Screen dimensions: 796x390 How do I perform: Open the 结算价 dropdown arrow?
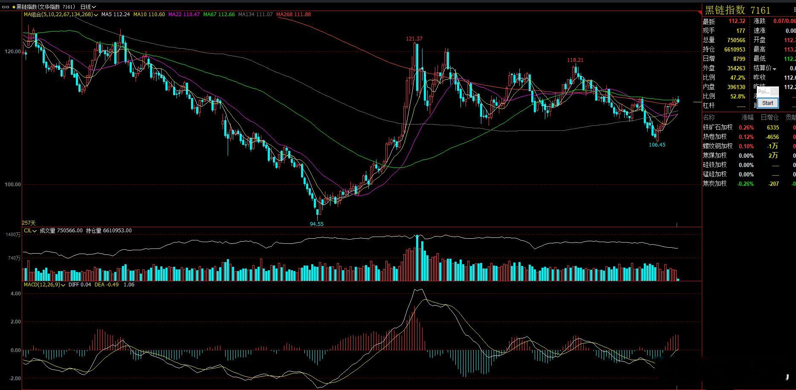pos(774,69)
